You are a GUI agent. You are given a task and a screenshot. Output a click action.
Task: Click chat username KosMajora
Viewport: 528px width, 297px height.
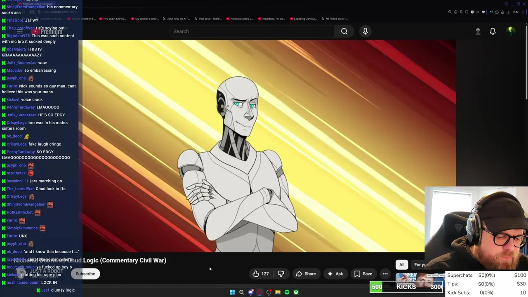16,49
